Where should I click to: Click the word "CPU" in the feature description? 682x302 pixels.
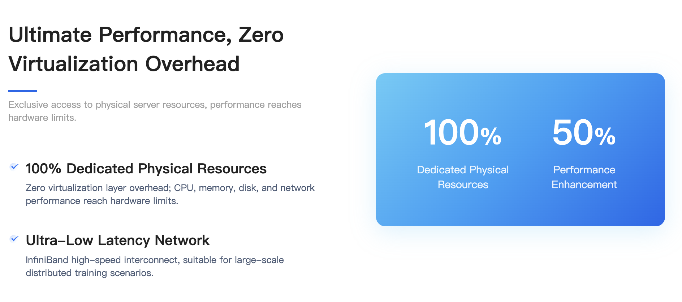click(184, 188)
